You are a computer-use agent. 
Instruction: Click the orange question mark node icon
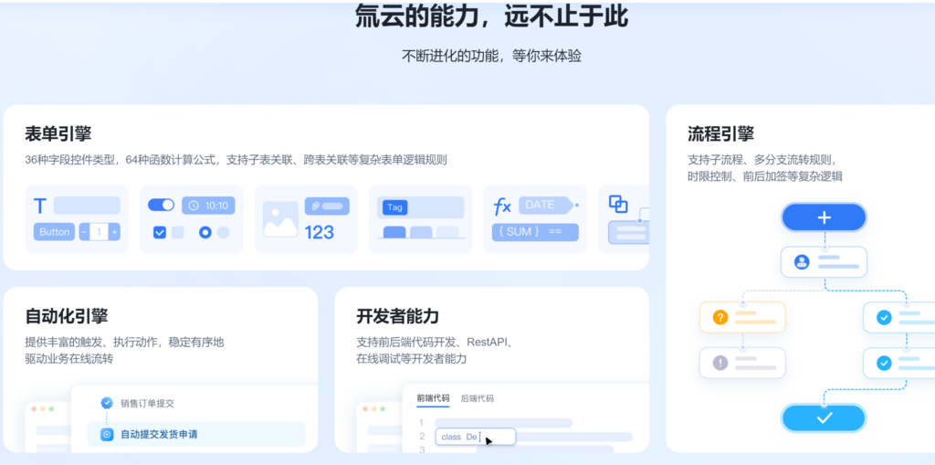tap(720, 317)
